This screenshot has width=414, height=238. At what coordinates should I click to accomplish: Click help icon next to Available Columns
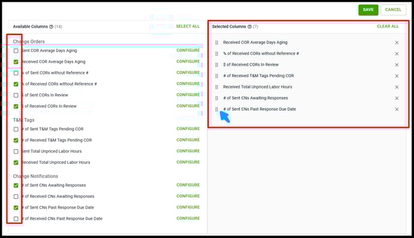pos(51,27)
